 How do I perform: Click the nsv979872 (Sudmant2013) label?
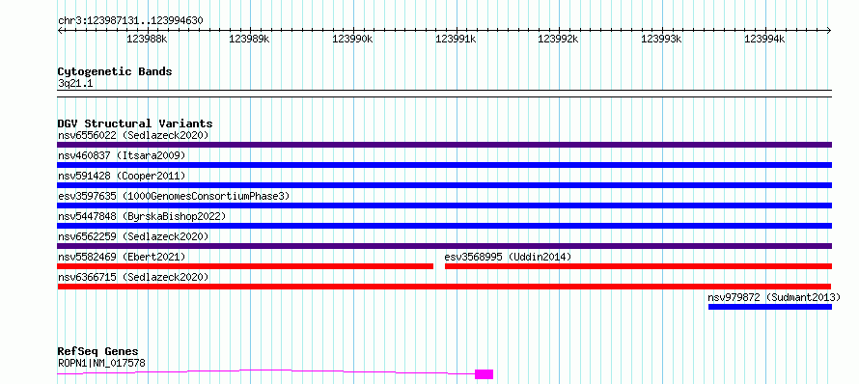point(774,297)
